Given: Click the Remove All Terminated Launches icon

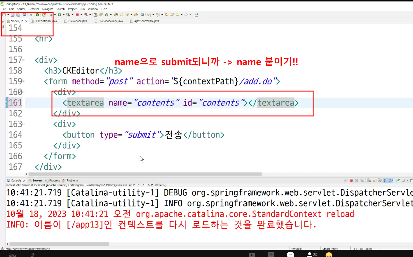Looking at the screenshot, I should point(362,180).
